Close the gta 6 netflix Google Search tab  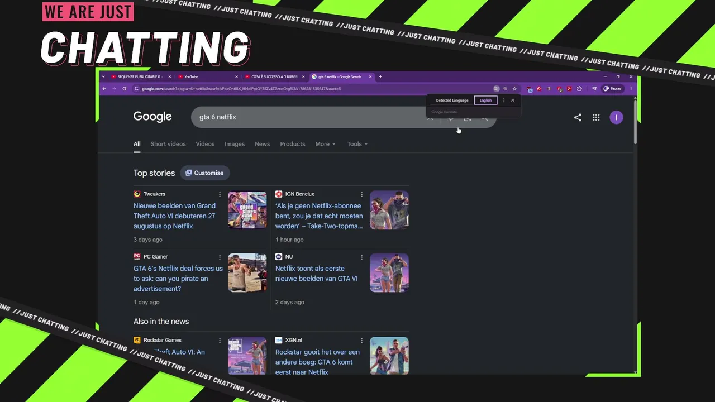(370, 76)
